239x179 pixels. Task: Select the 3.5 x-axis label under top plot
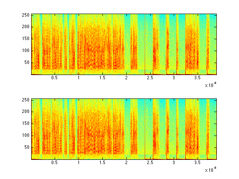(198, 78)
